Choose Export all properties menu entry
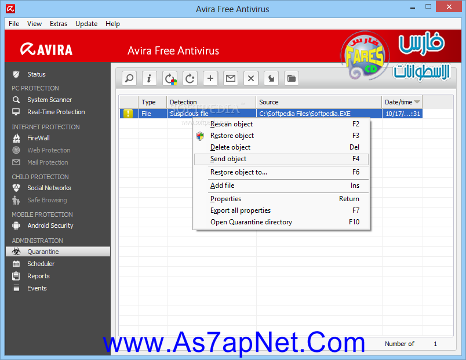Viewport: 466px width, 360px height. [x=282, y=210]
